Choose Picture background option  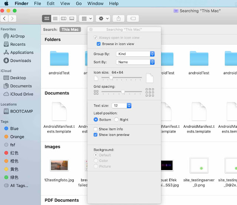[96, 166]
